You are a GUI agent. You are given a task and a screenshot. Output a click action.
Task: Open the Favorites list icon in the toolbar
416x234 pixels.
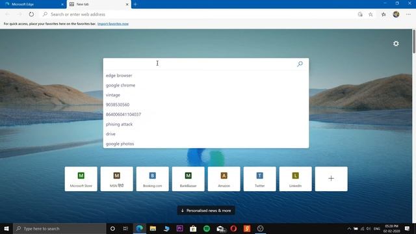coord(383,14)
